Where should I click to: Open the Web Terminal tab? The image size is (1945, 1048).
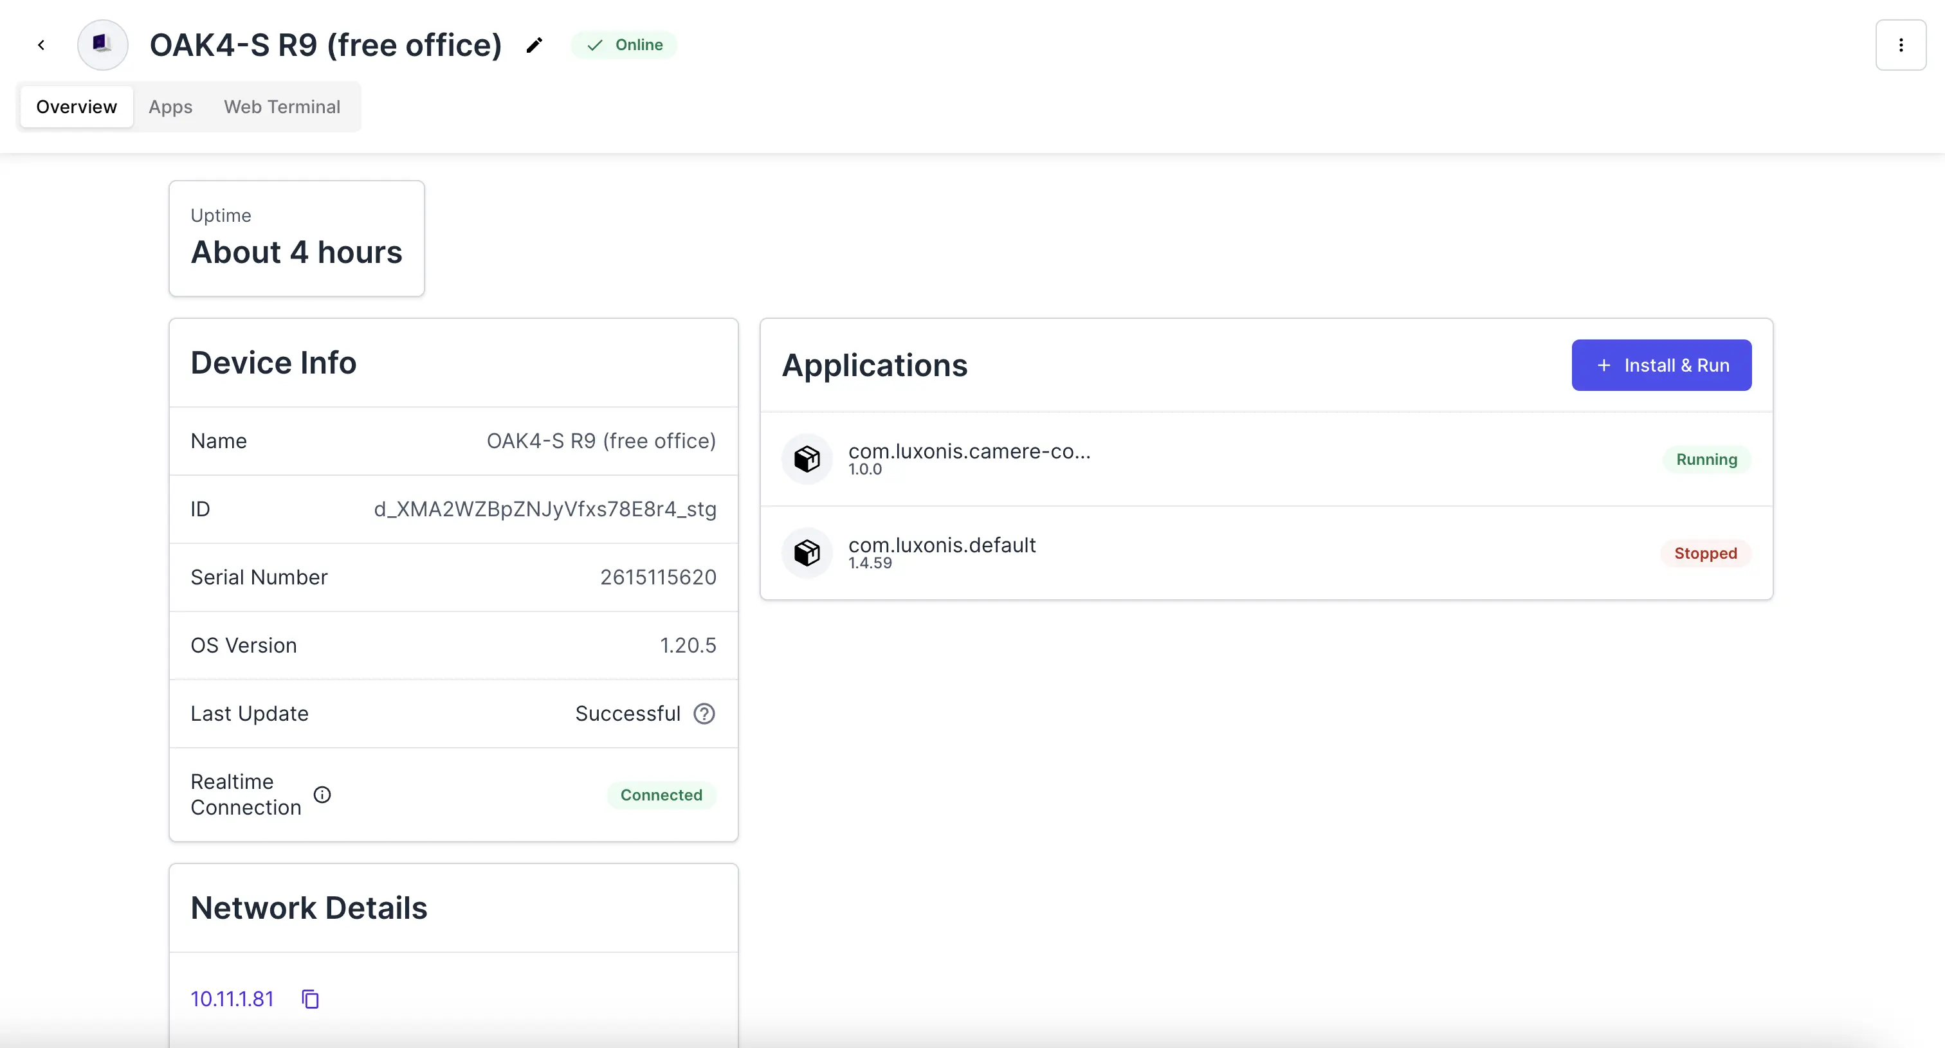[x=282, y=106]
